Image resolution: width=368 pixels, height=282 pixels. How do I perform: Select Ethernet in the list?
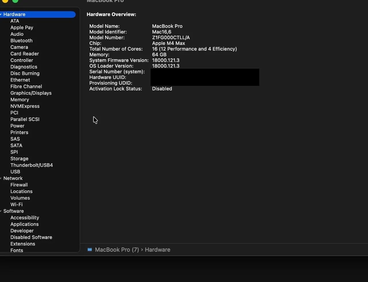(x=20, y=80)
